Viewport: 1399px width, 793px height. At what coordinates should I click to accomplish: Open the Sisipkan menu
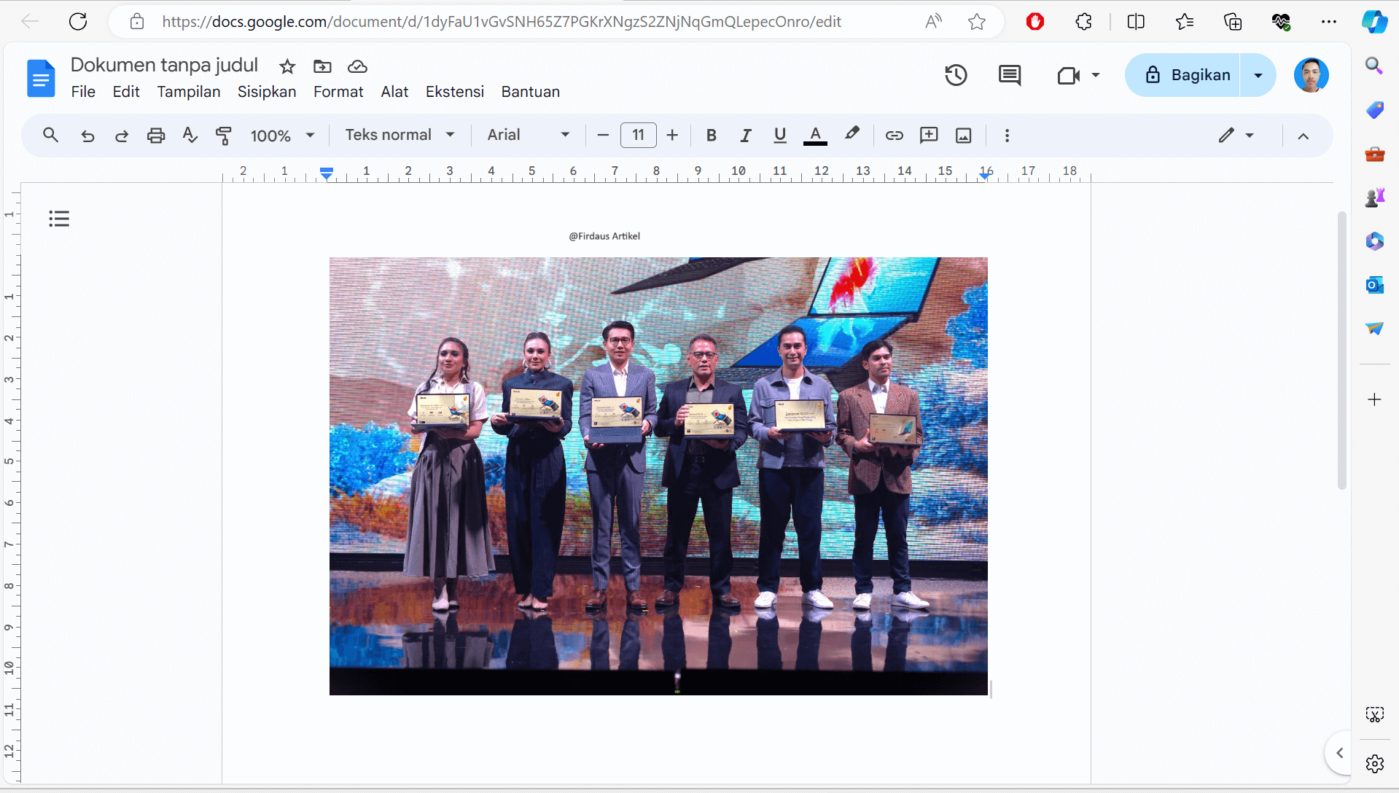pos(266,92)
